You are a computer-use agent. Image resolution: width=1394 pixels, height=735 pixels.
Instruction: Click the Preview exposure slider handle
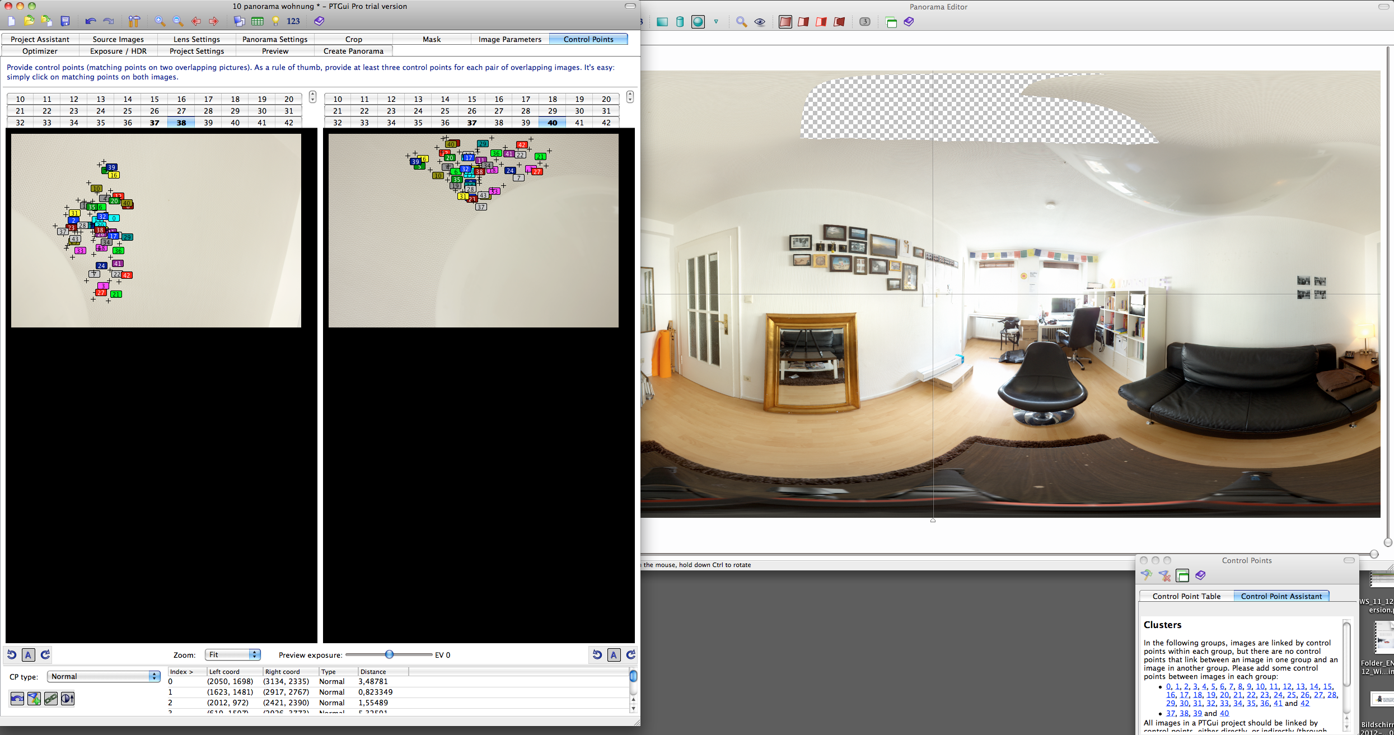[x=389, y=654]
